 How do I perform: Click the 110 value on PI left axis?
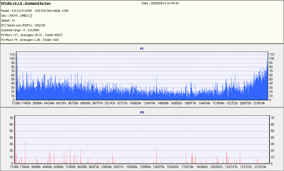click(12, 54)
